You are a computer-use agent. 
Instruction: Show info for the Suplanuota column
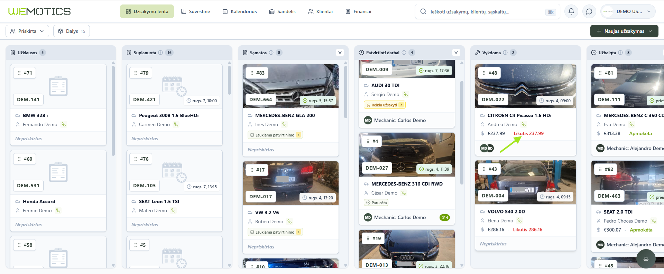pos(160,53)
